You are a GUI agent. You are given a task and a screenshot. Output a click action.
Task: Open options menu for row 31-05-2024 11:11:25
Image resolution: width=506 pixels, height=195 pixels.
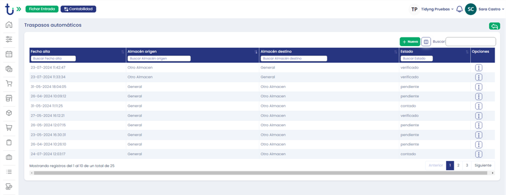(479, 106)
